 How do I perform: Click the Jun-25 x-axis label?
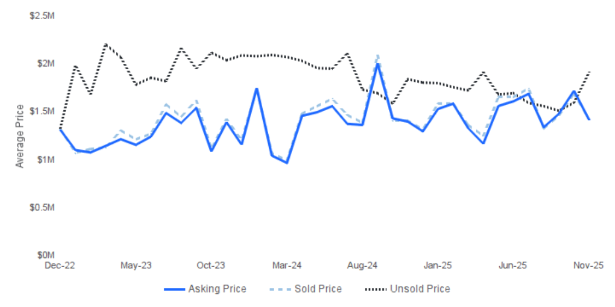[x=513, y=266]
